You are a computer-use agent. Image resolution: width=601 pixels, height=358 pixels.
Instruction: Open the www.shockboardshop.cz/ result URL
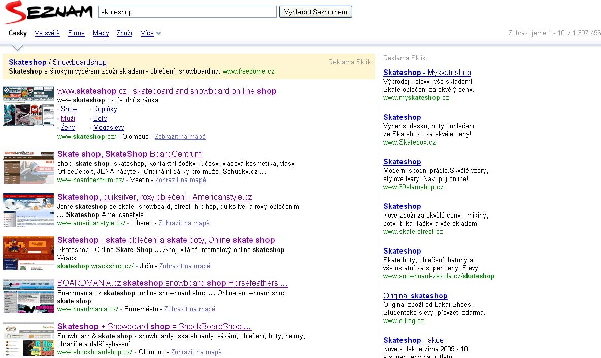pos(95,352)
